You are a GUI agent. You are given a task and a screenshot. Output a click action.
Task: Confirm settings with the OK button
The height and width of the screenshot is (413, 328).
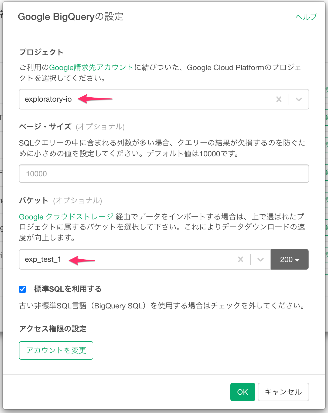(242, 392)
